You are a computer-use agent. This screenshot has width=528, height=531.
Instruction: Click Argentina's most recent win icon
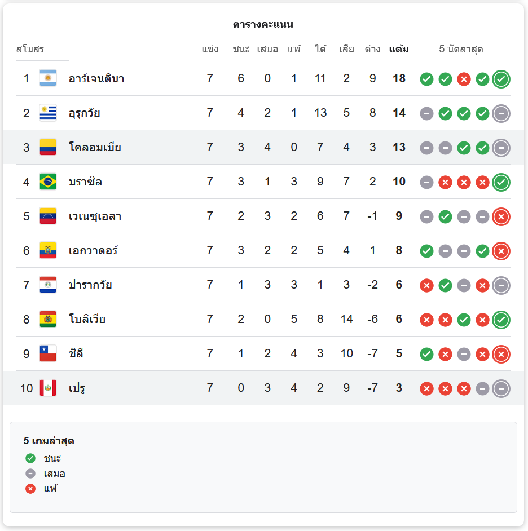click(x=501, y=79)
